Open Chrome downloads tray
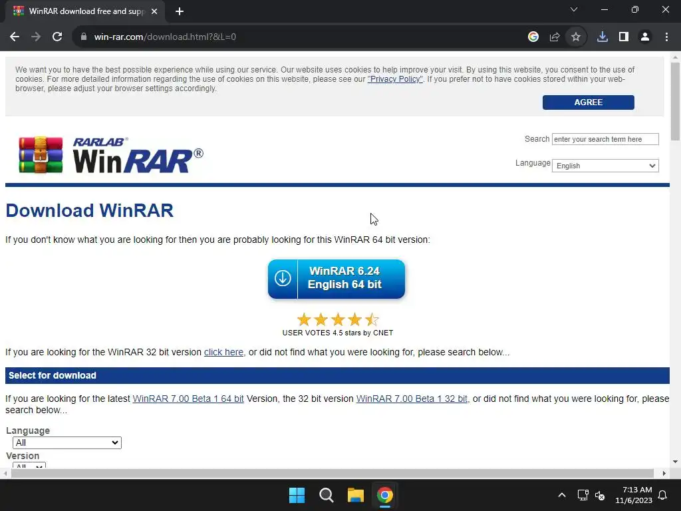The image size is (681, 511). 603,37
